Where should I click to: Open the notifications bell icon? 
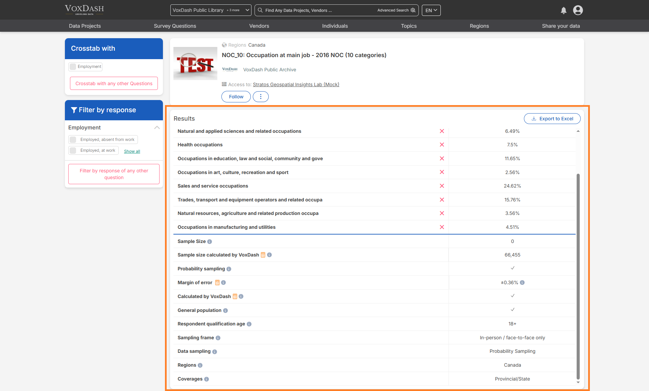coord(563,10)
